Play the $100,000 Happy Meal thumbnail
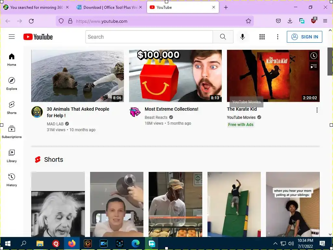 click(175, 76)
